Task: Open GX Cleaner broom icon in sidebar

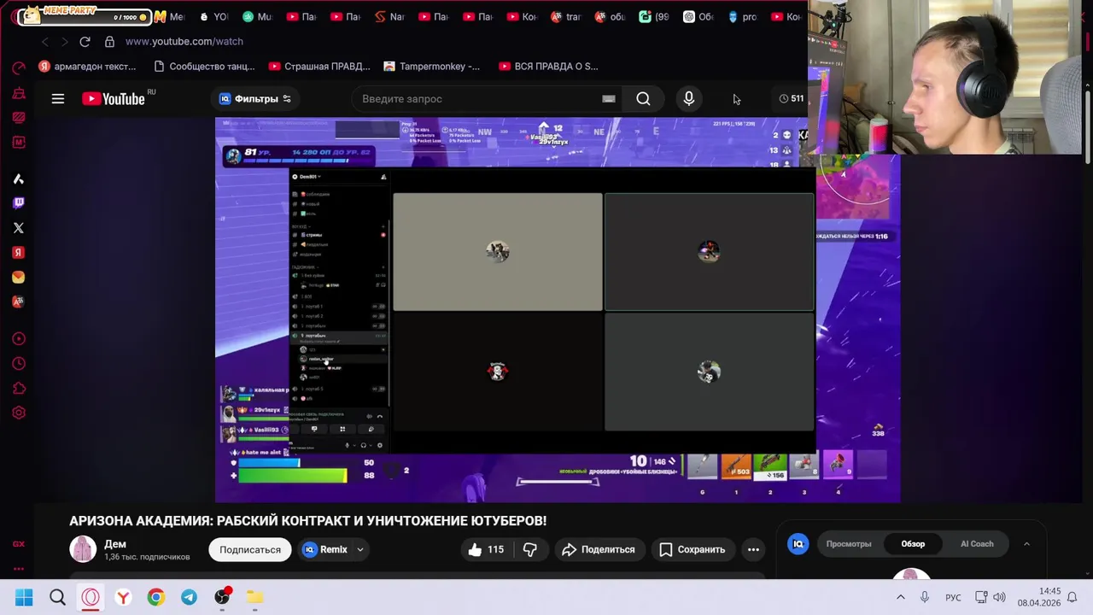Action: pyautogui.click(x=19, y=93)
